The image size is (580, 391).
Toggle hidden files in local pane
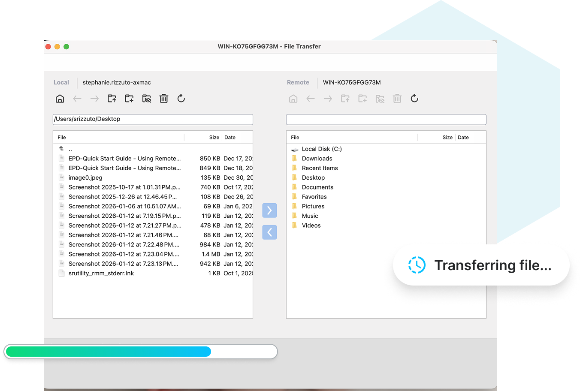tap(147, 99)
